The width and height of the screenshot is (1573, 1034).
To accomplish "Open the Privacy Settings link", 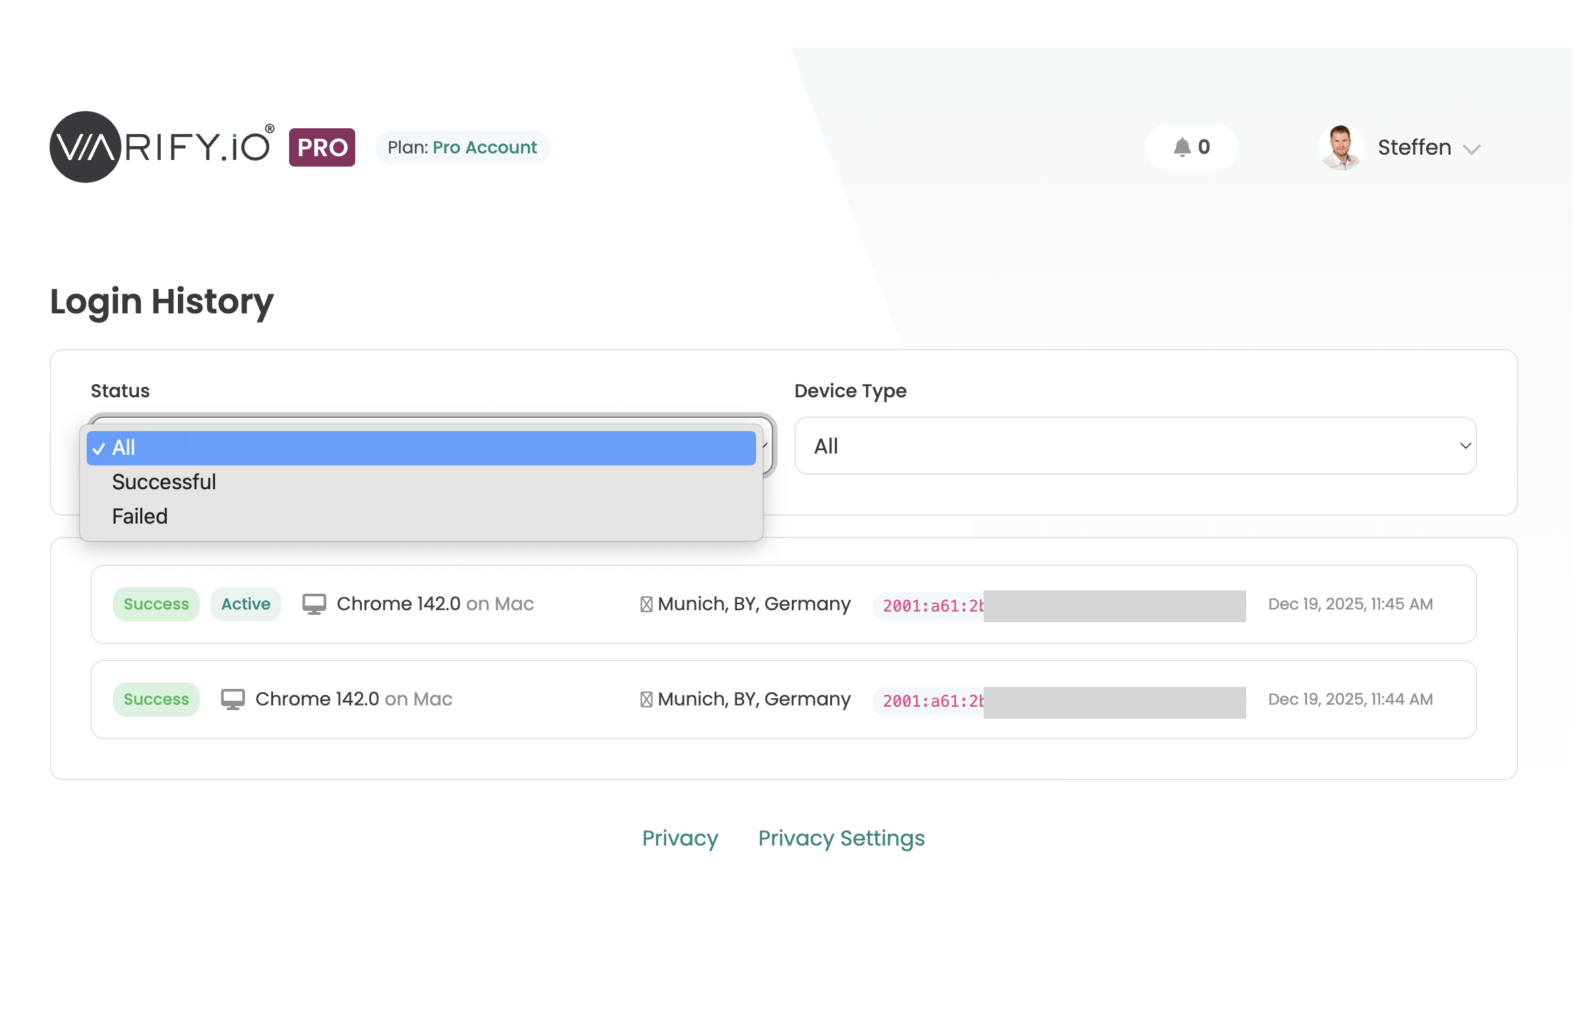I will click(841, 838).
